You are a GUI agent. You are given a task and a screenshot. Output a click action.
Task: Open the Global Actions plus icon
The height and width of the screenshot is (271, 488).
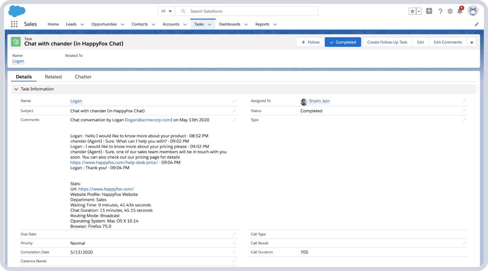pyautogui.click(x=429, y=11)
